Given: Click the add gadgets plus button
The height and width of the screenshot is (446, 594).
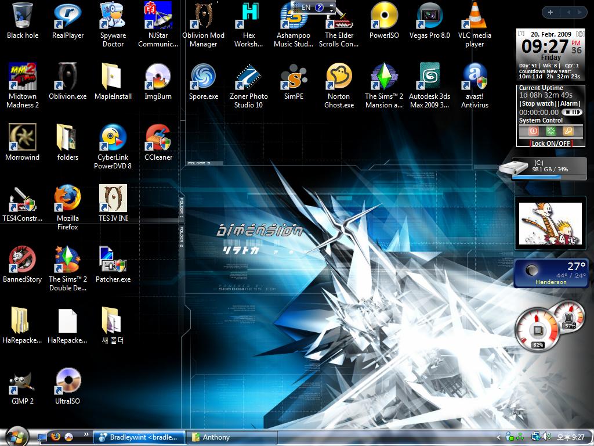Looking at the screenshot, I should click(550, 12).
